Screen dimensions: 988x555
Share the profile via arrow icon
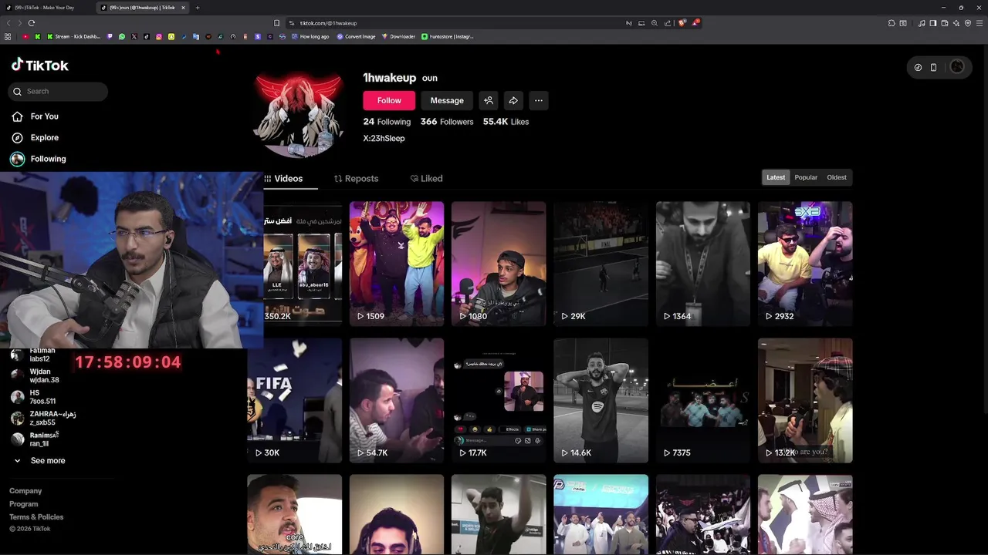[x=513, y=100]
